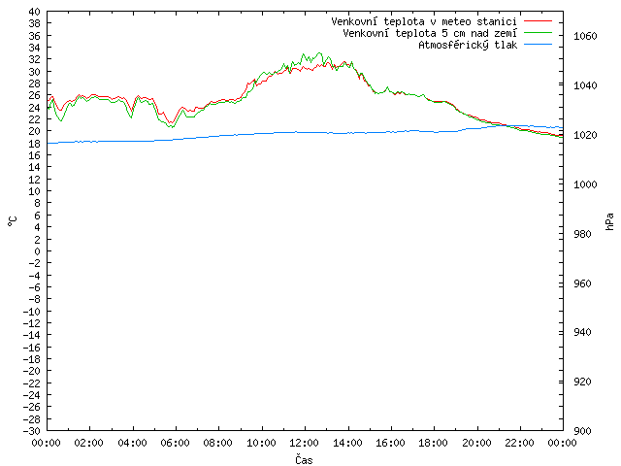Click the pressure axis label '1060'
The width and height of the screenshot is (621, 466).
pos(585,37)
